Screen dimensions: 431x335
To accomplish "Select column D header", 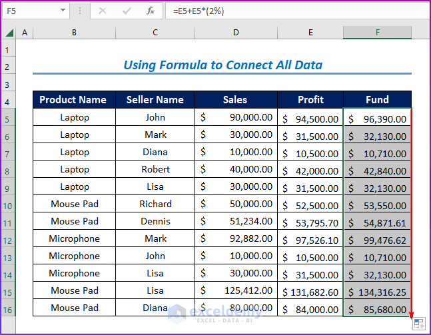I will click(236, 33).
